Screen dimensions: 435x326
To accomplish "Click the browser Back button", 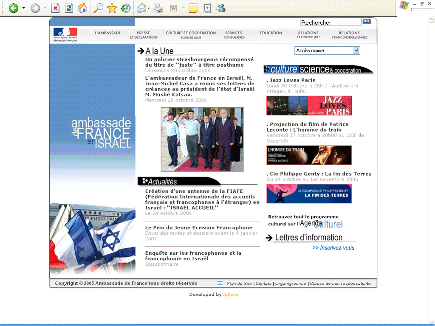I will (x=13, y=8).
